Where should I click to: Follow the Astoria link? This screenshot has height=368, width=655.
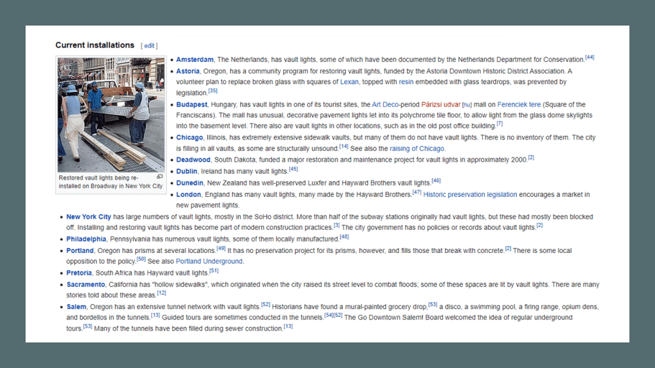click(188, 71)
